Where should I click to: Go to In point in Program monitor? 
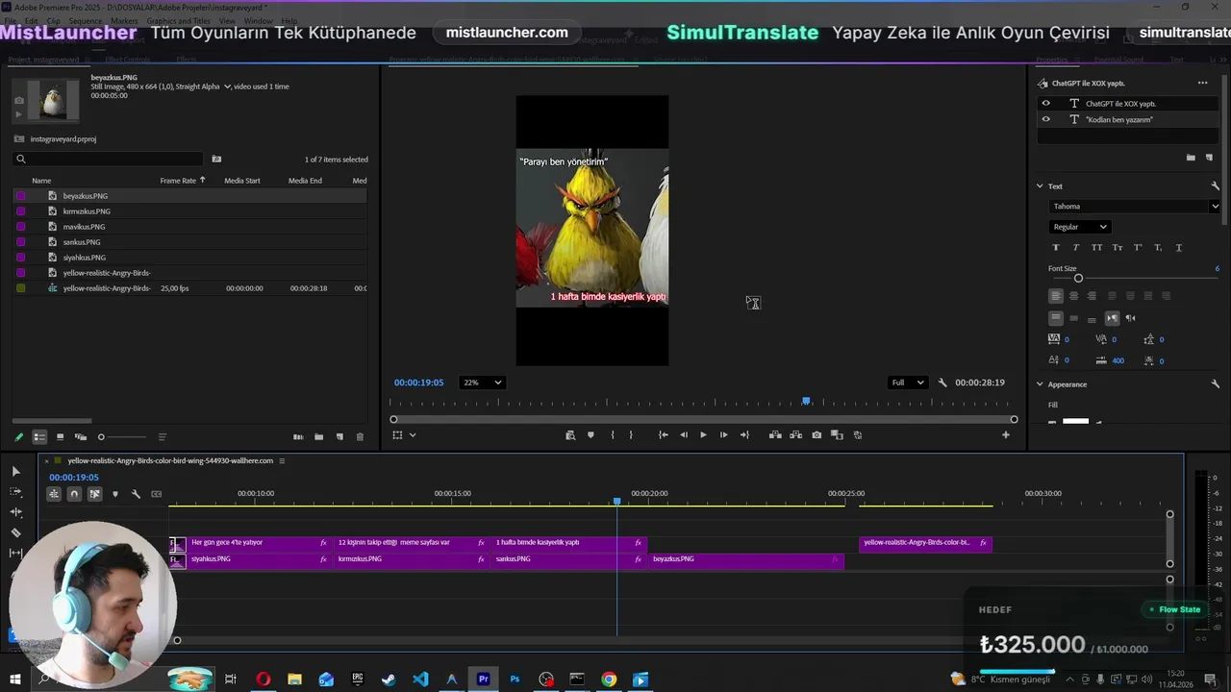click(663, 435)
